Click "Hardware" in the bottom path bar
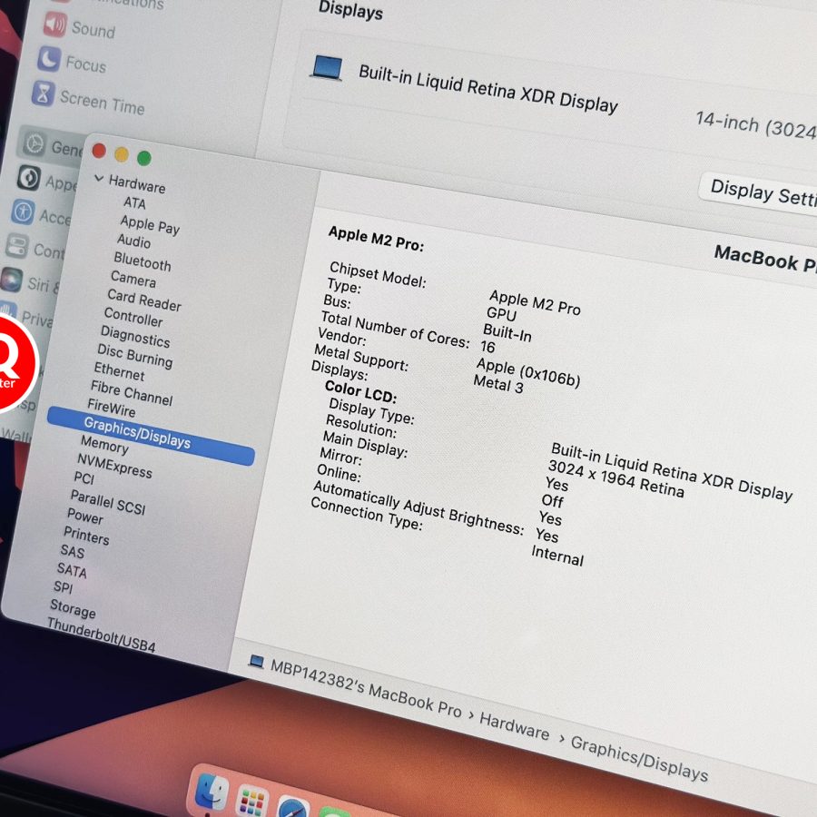This screenshot has height=817, width=817. point(515,726)
